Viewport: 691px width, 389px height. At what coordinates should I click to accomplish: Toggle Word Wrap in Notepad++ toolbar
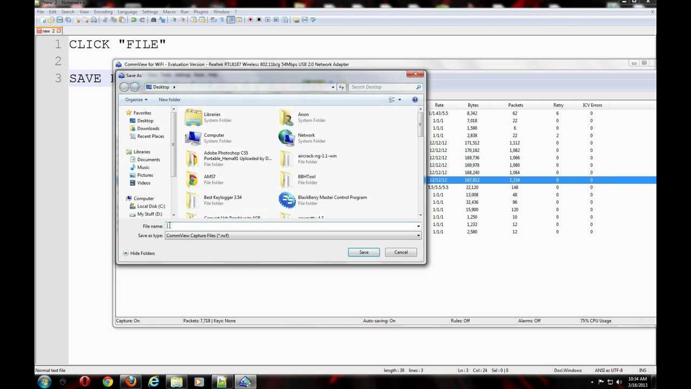point(213,19)
